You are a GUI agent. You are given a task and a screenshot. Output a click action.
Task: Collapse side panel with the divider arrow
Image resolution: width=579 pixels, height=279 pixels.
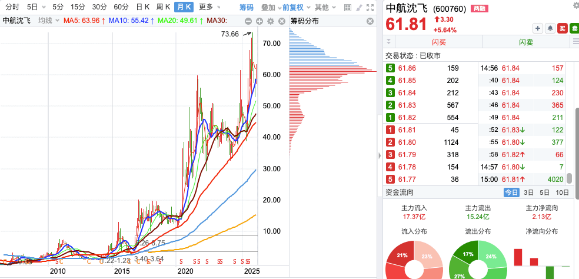pyautogui.click(x=380, y=155)
